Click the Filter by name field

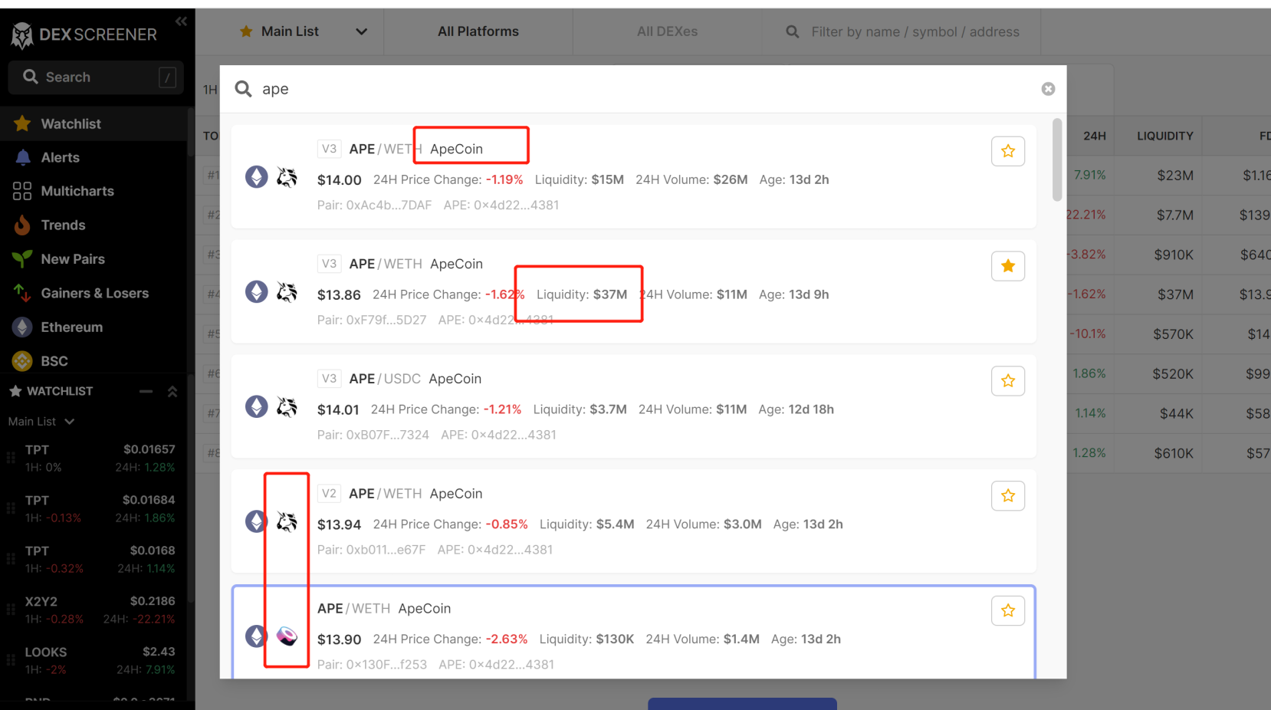click(x=902, y=31)
